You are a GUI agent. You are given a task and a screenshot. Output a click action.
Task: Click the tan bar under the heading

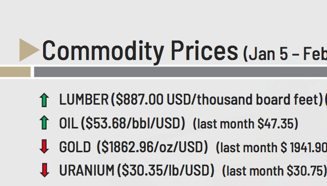(15, 72)
